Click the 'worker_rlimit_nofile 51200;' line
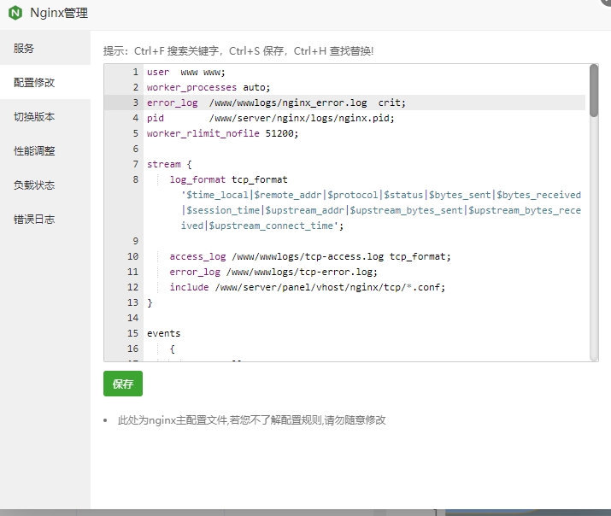This screenshot has height=516, width=611. pyautogui.click(x=222, y=133)
